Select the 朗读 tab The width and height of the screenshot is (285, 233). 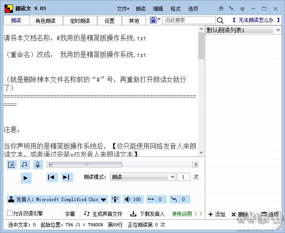tap(16, 20)
